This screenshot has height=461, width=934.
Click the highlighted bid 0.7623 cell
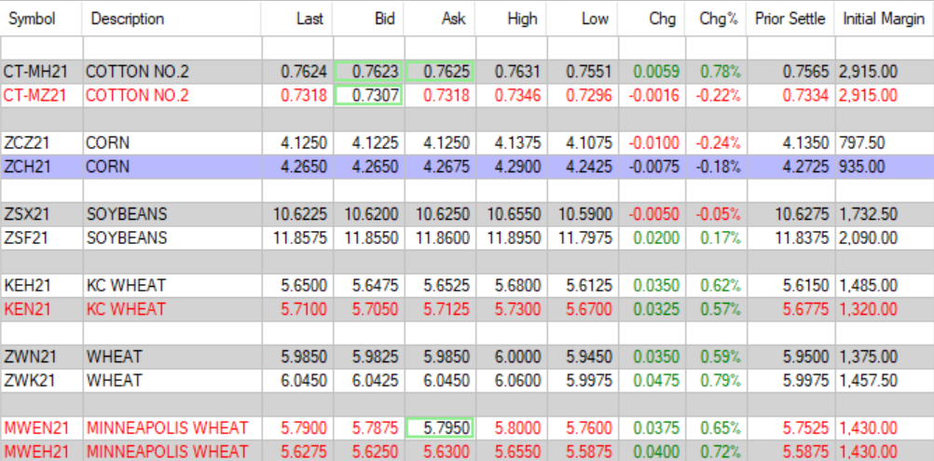click(x=368, y=72)
